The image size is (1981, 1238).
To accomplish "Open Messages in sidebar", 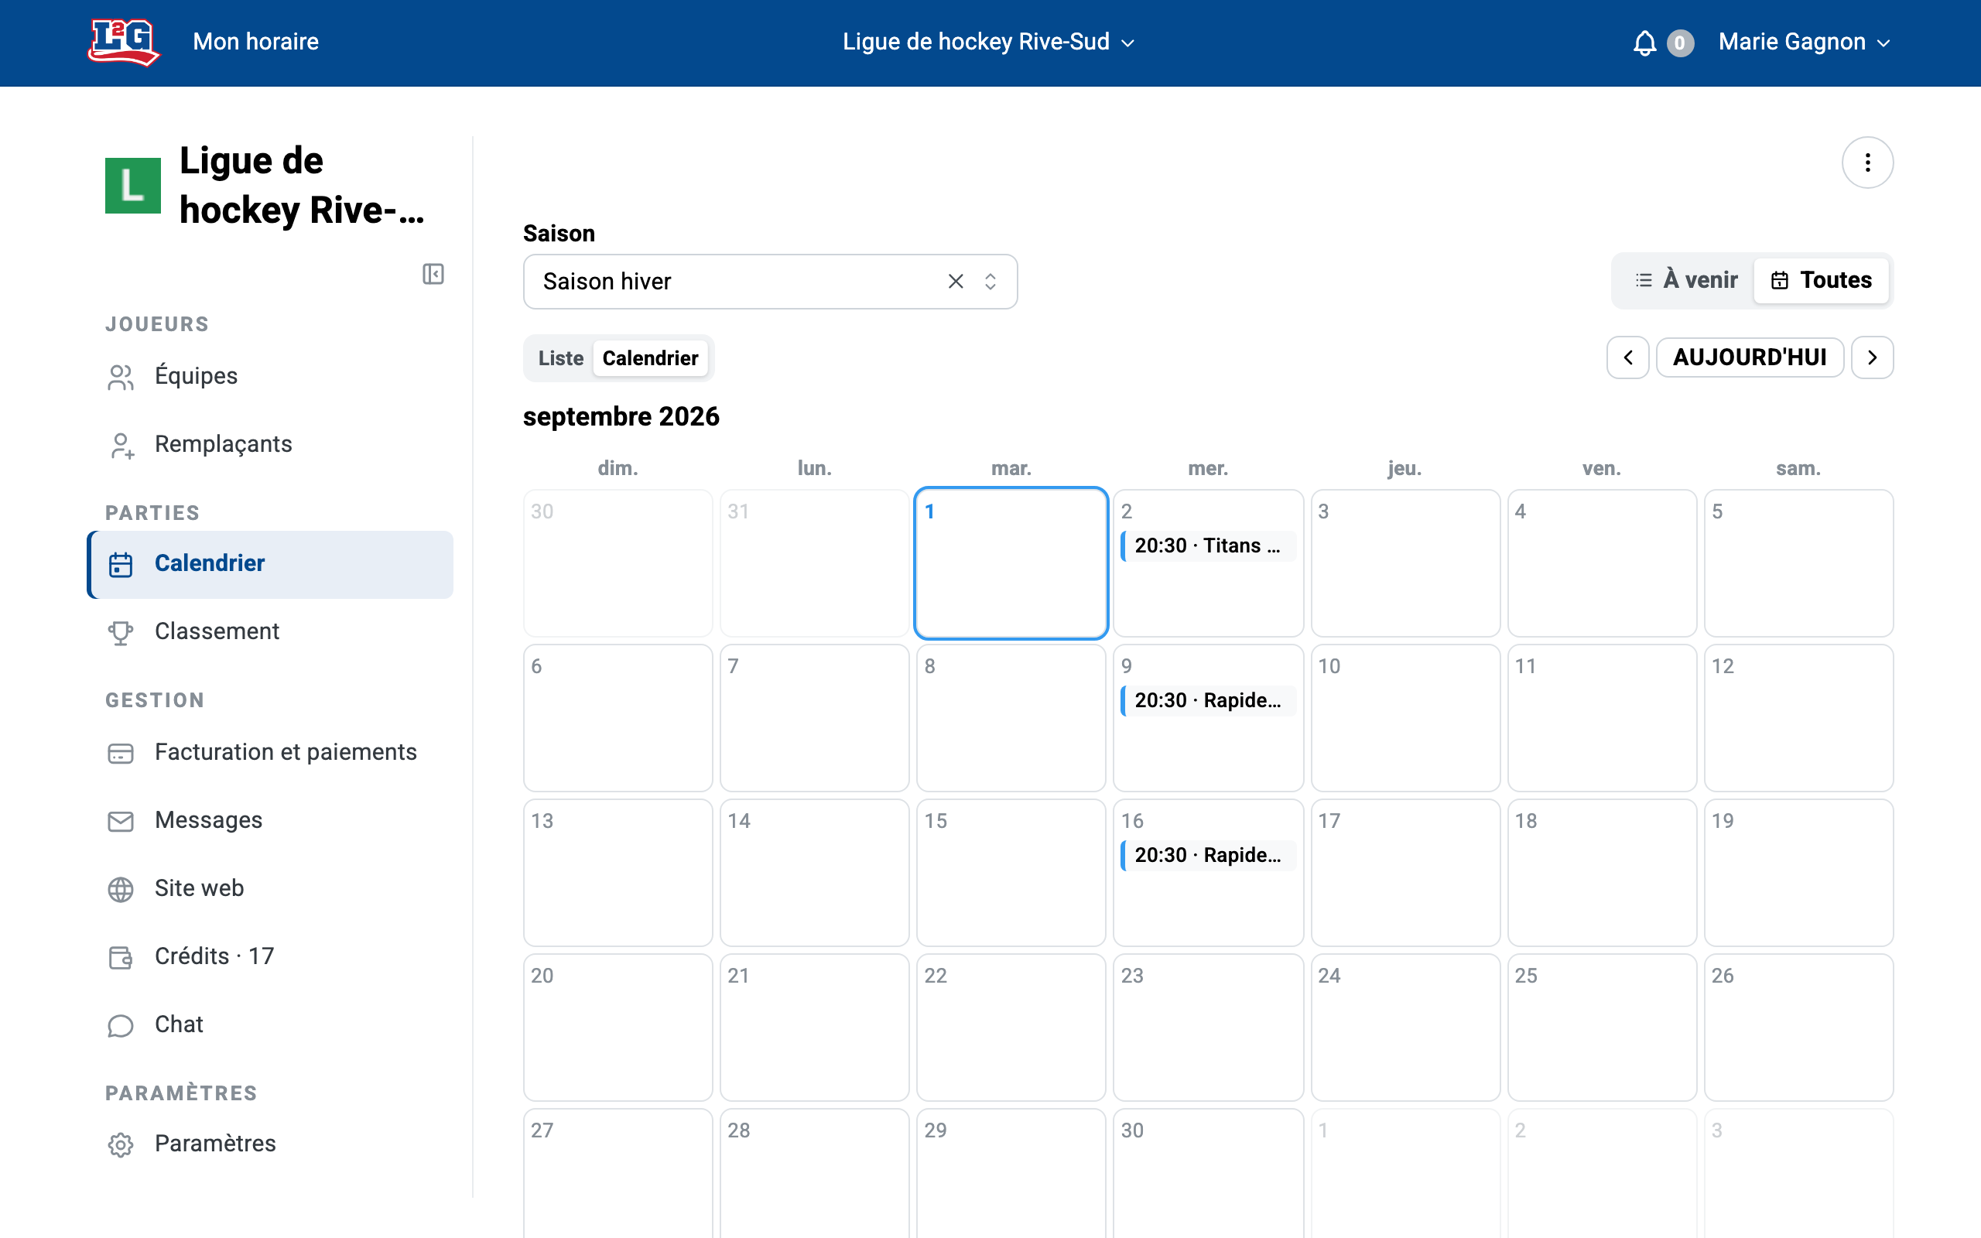I will coord(270,820).
